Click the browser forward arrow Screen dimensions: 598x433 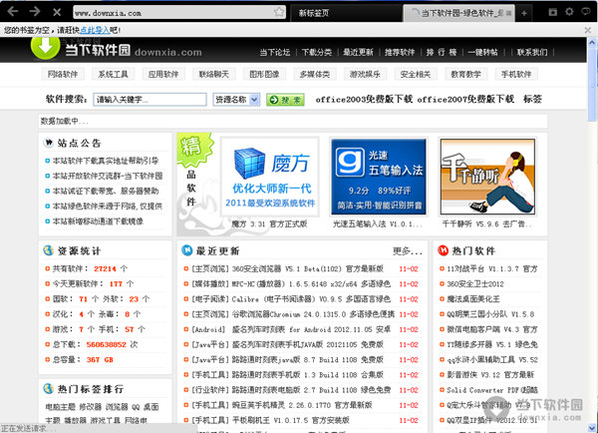[x=35, y=11]
